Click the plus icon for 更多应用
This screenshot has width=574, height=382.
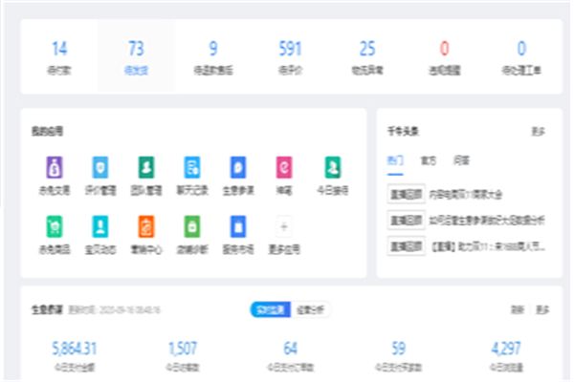[x=284, y=226]
